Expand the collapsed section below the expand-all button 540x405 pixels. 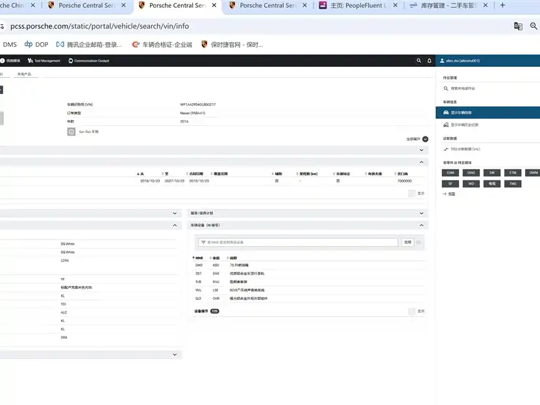point(421,150)
